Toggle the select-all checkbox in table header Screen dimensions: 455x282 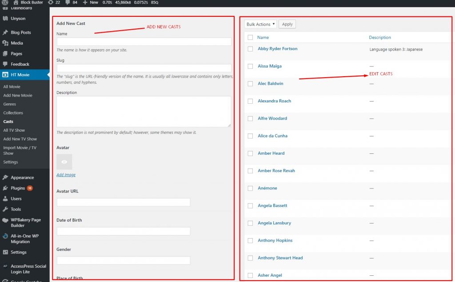pyautogui.click(x=250, y=37)
